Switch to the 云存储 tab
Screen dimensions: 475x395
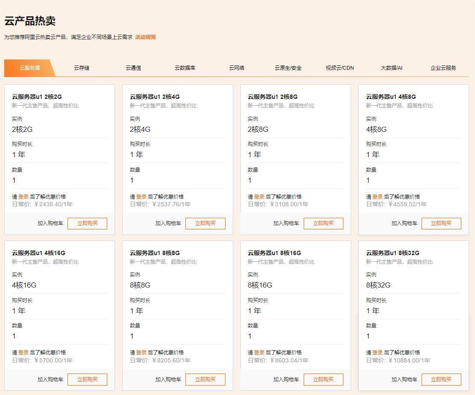tap(82, 68)
